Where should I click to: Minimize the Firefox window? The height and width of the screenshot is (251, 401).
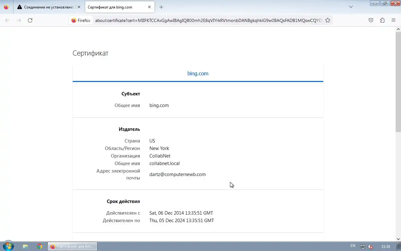tap(375, 3)
